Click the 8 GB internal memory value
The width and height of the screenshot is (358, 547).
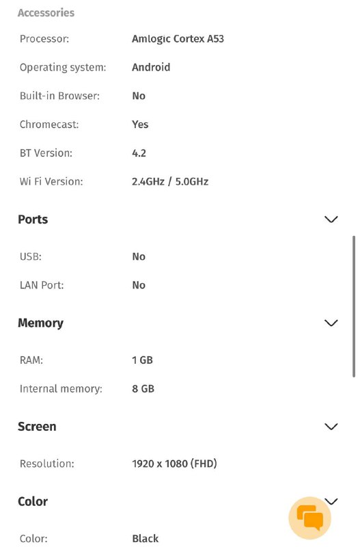[x=143, y=389]
